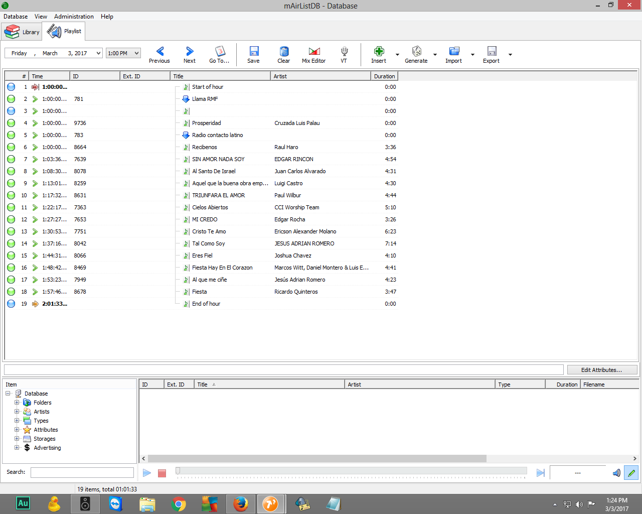Expand the Storages tree node
Image resolution: width=642 pixels, height=514 pixels.
[x=17, y=439]
